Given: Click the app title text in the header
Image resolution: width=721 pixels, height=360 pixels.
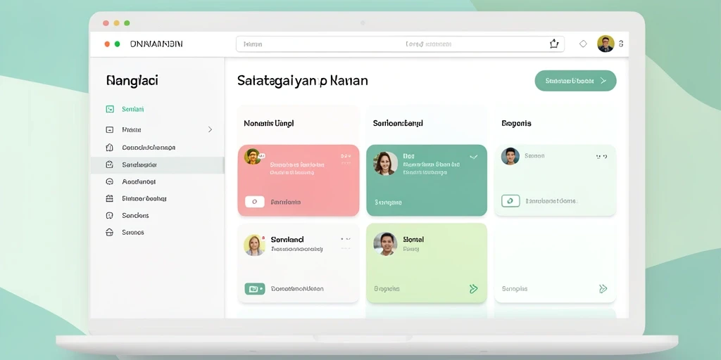Looking at the screenshot, I should [156, 44].
